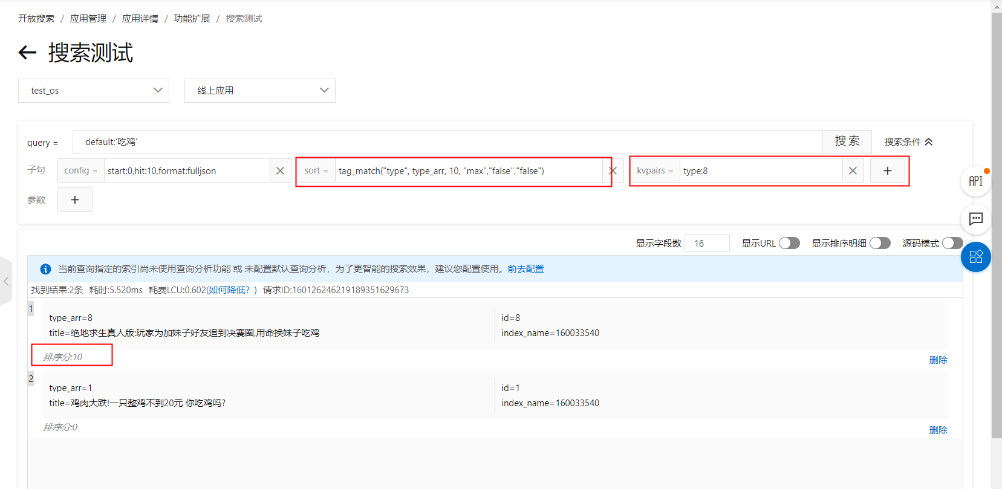This screenshot has height=489, width=1002.
Task: Add a new clause with the plus button
Action: (x=888, y=171)
